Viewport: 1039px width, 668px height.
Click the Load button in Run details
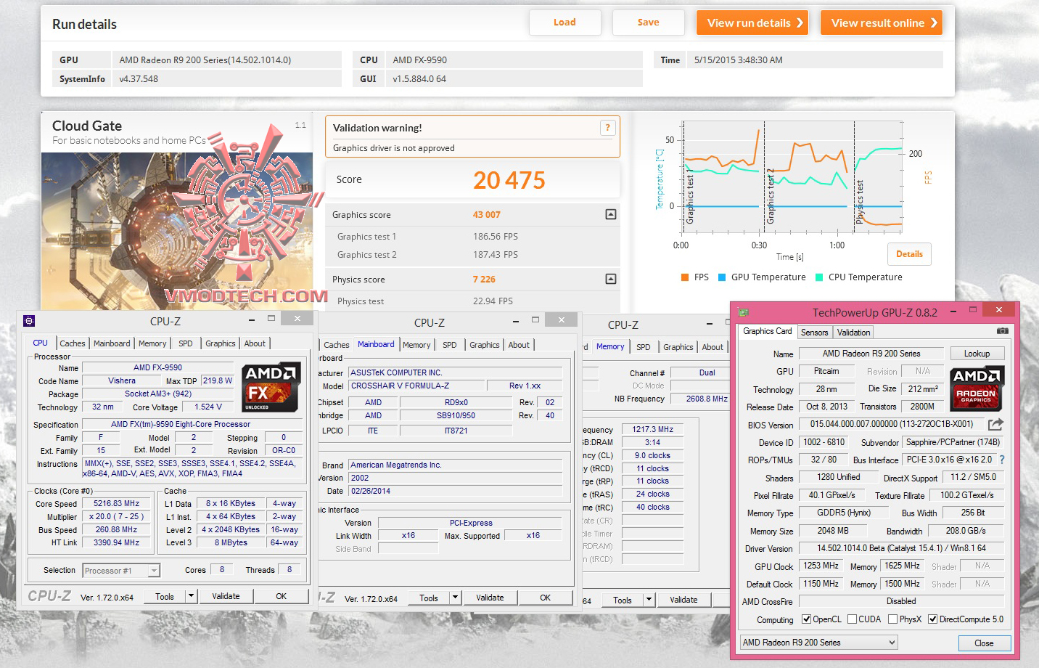point(564,23)
